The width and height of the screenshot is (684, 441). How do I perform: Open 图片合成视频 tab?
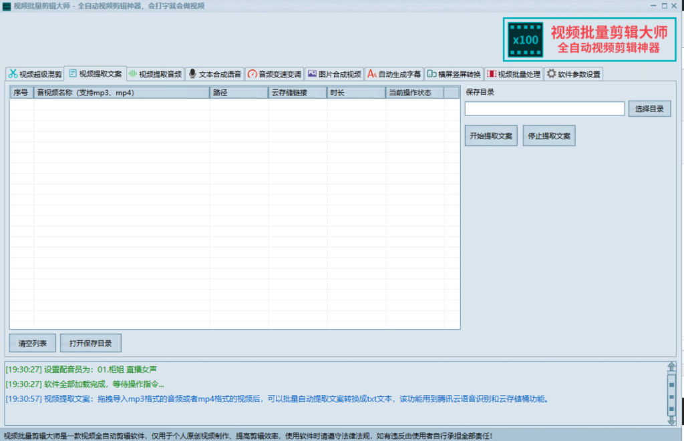pos(335,73)
